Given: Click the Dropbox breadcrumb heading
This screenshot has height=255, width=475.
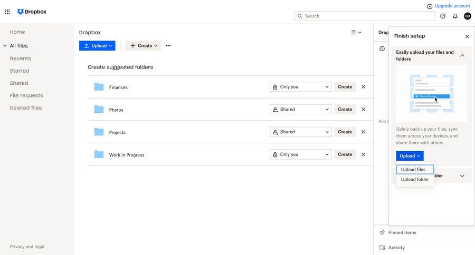Looking at the screenshot, I should click(x=90, y=32).
